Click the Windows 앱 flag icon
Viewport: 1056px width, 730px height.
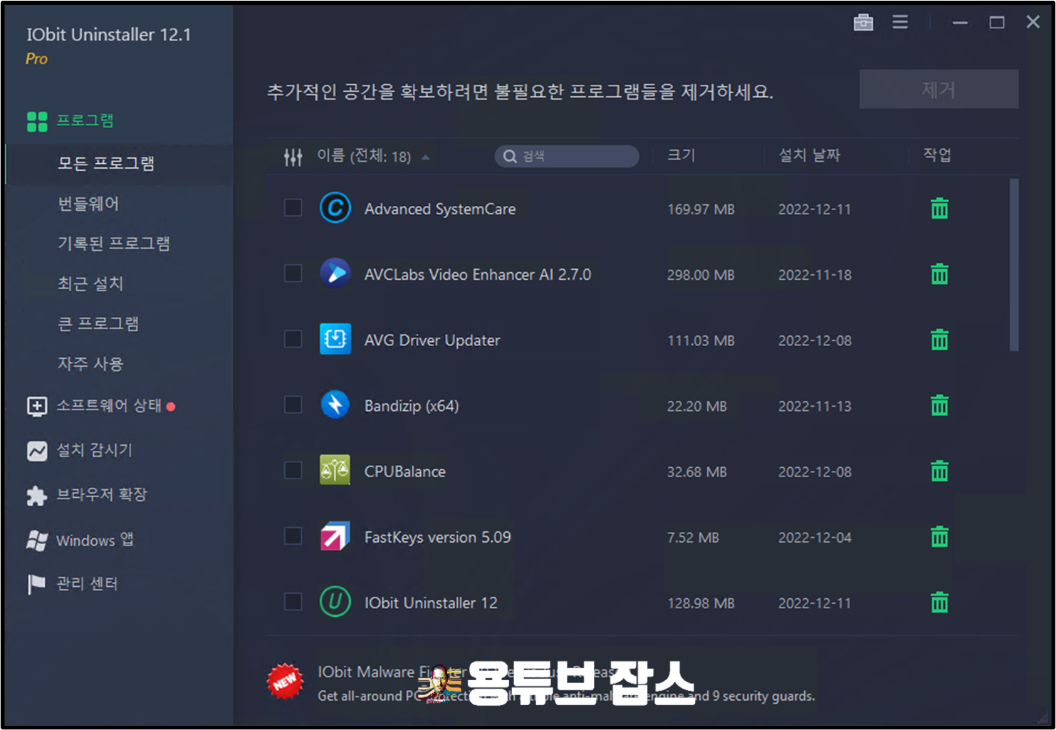coord(37,541)
